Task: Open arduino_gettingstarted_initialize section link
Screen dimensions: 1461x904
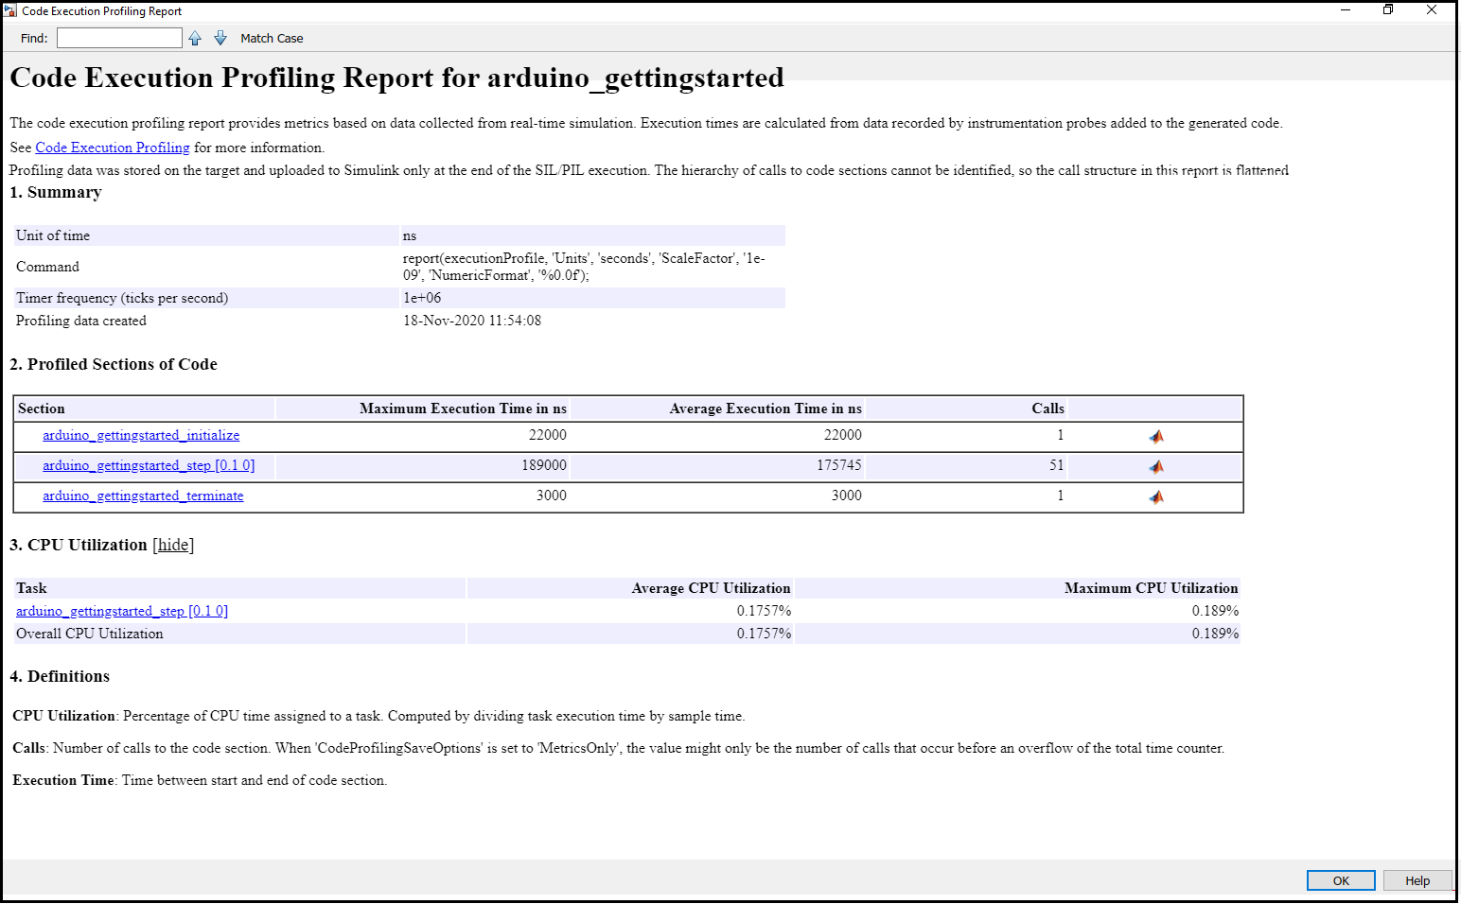Action: (141, 435)
